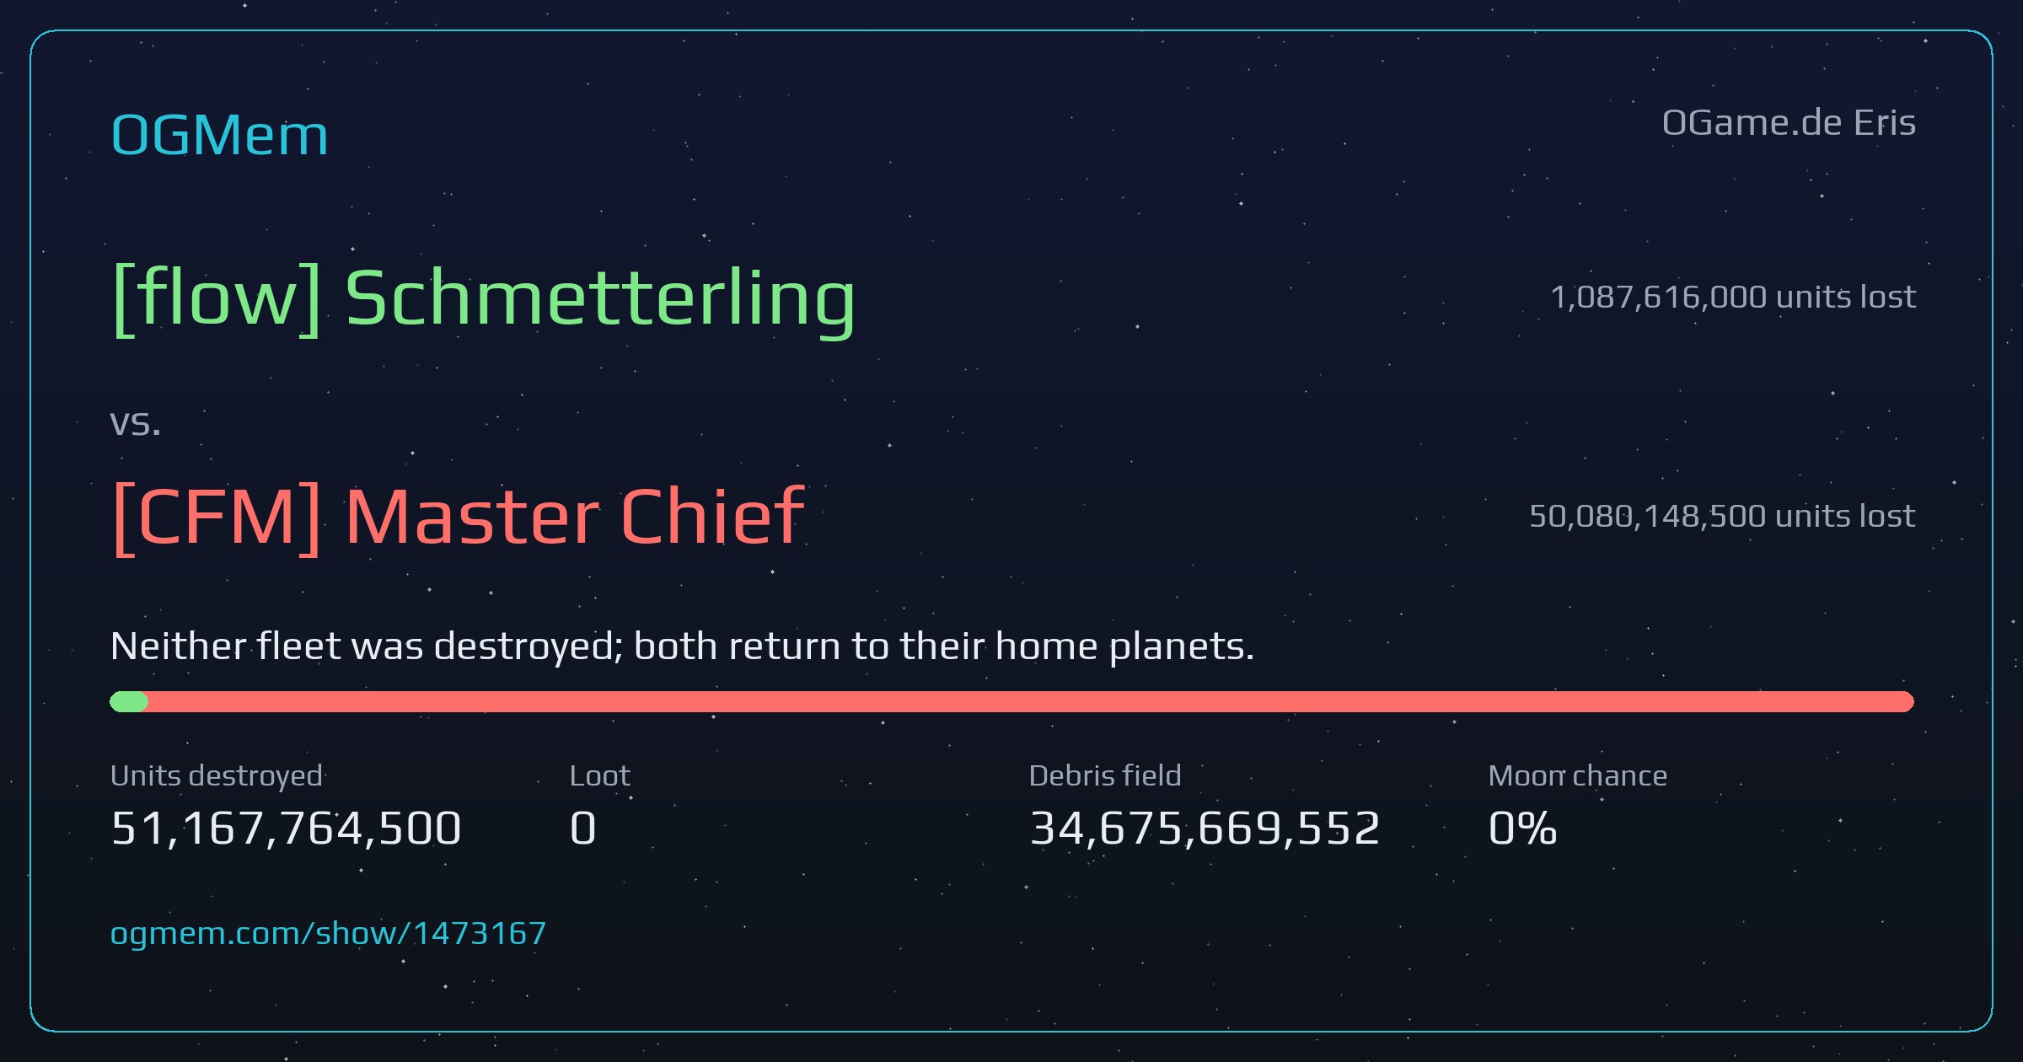
Task: Select the OGame.de Eris server label
Action: point(1789,123)
